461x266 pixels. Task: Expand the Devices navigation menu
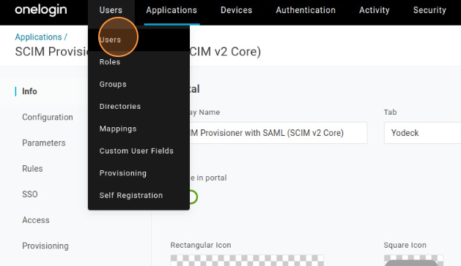coord(237,10)
